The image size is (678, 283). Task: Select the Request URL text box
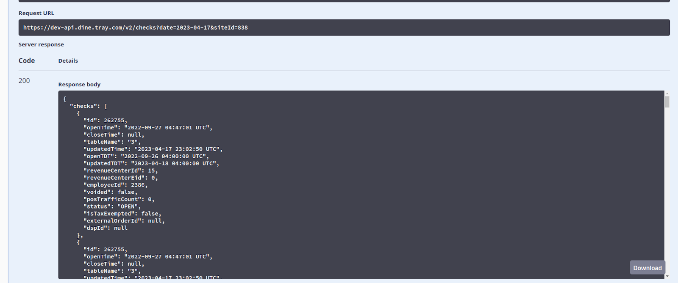pos(344,27)
